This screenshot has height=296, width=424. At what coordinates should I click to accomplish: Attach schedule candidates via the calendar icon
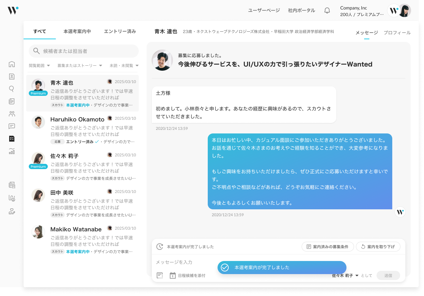coord(173,275)
